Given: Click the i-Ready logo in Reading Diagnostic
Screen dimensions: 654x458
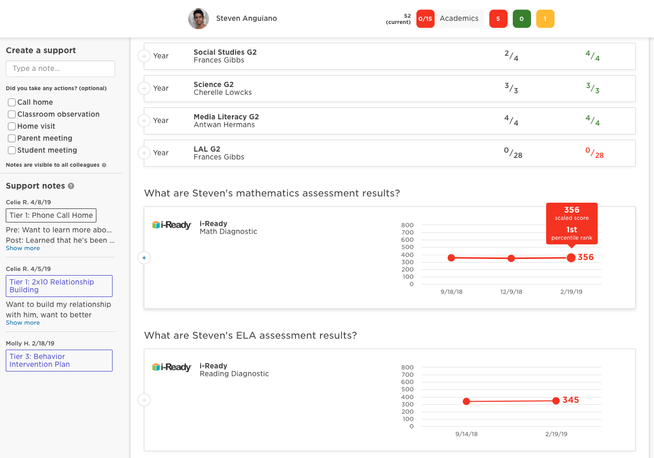Looking at the screenshot, I should (x=172, y=367).
